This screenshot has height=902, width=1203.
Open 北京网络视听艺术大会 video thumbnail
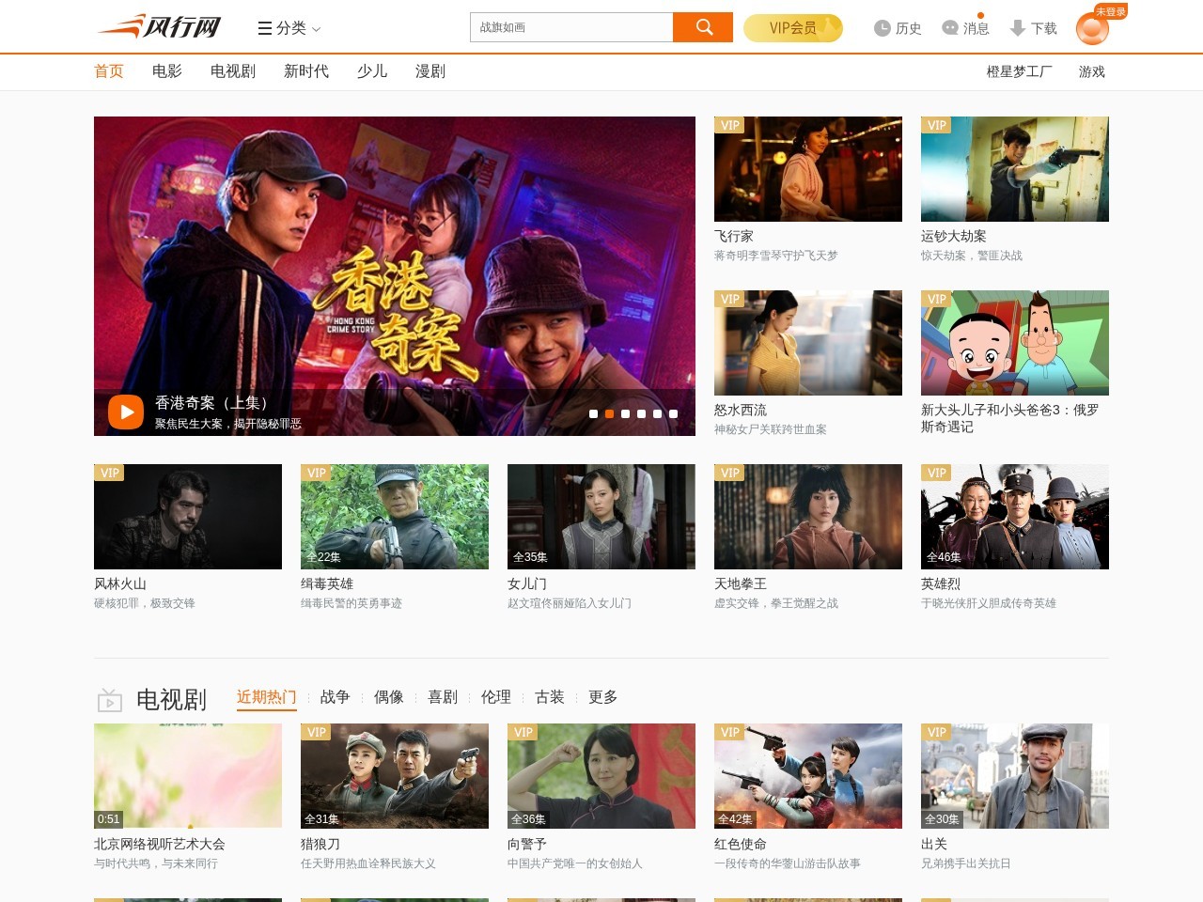pos(188,776)
